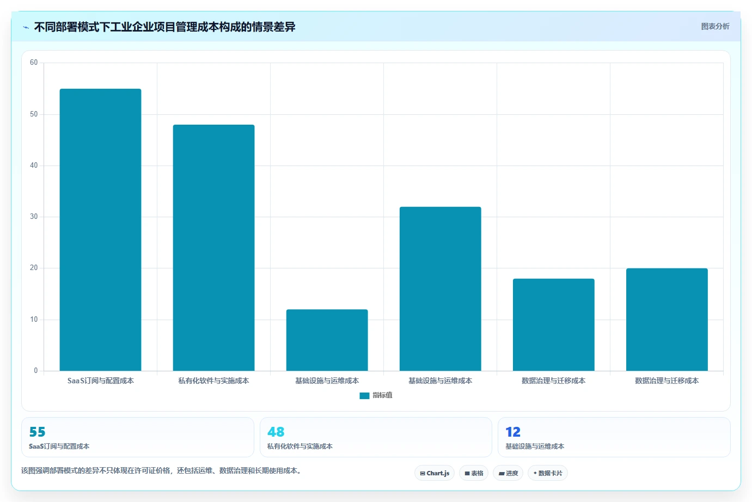752x502 pixels.
Task: Open the 48 私有化软件与实施成本 data card
Action: 376,437
